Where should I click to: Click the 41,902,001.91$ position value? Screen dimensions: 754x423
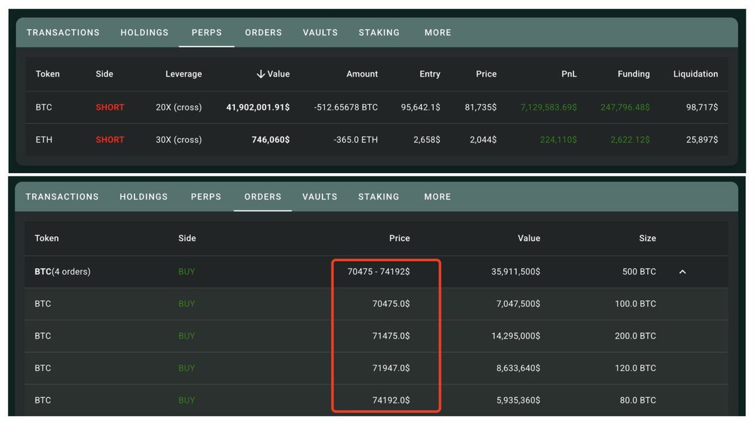tap(258, 107)
